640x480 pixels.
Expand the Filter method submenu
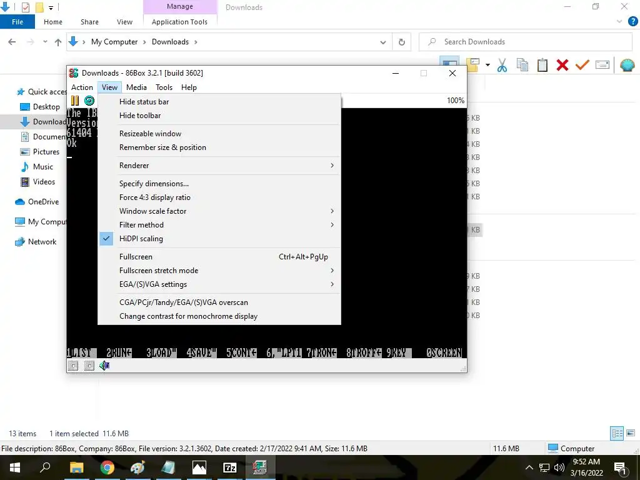[219, 225]
